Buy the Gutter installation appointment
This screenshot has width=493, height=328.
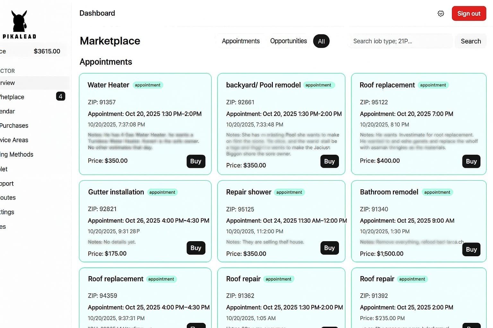[x=196, y=248]
